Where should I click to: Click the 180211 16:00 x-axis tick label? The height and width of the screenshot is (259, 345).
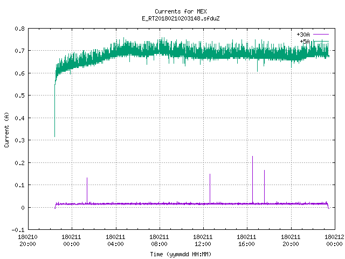click(x=246, y=241)
